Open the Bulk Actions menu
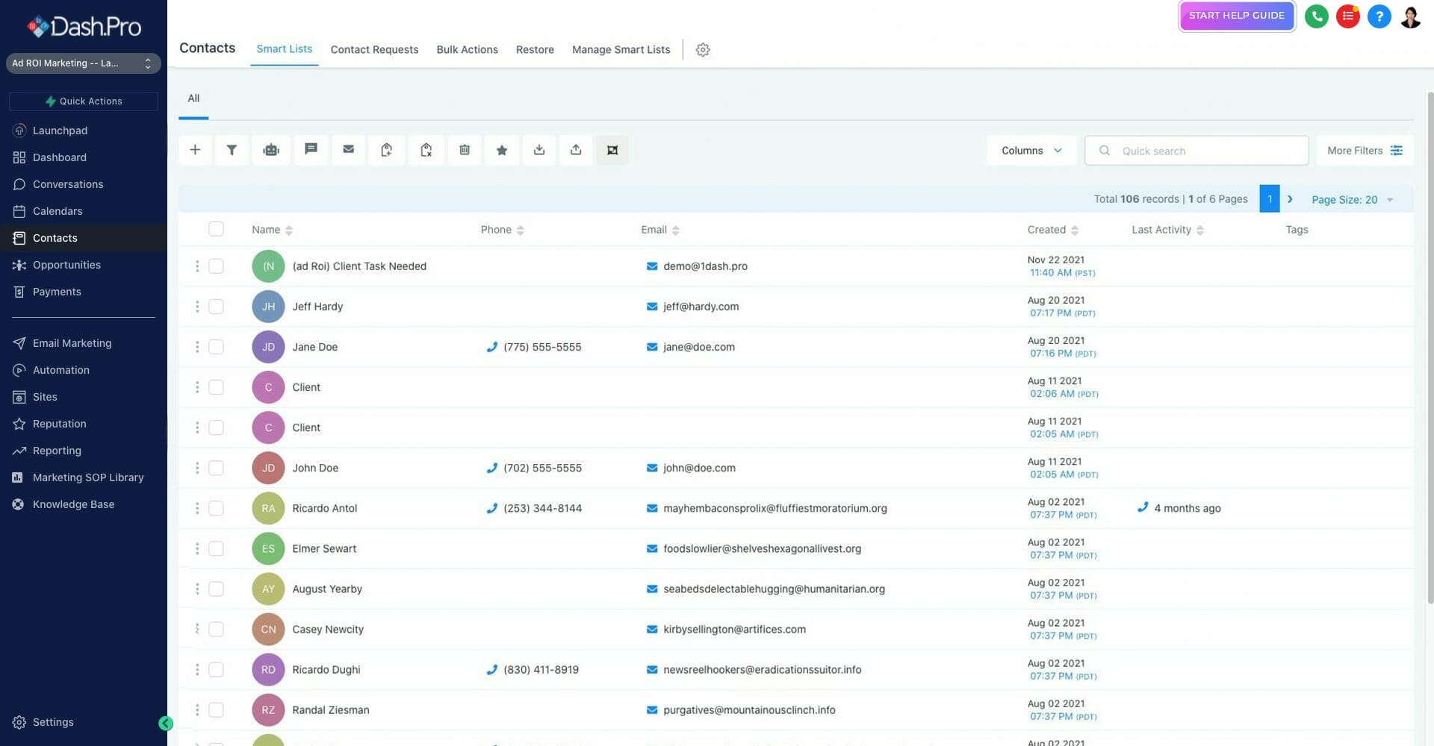This screenshot has width=1434, height=746. click(467, 49)
